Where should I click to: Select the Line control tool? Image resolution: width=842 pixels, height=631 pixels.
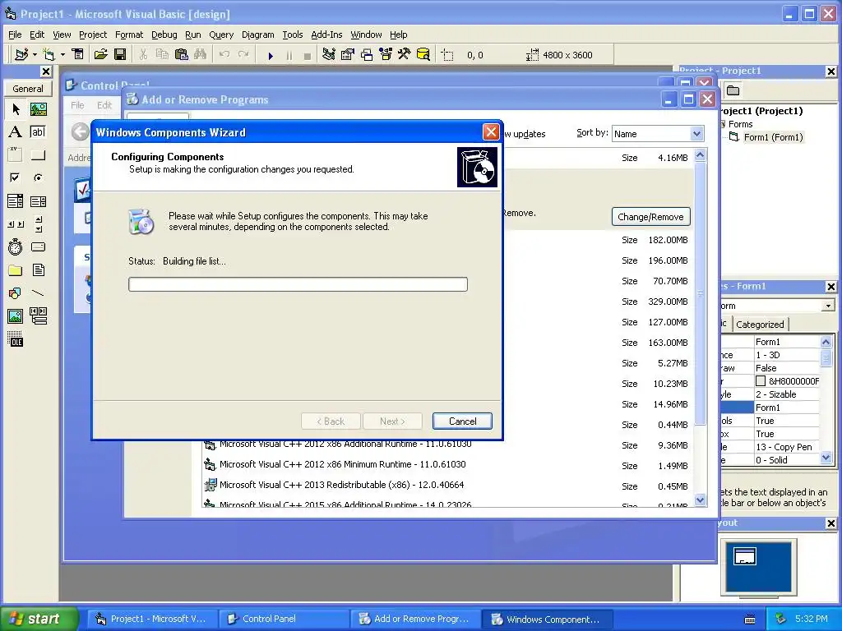[x=38, y=293]
